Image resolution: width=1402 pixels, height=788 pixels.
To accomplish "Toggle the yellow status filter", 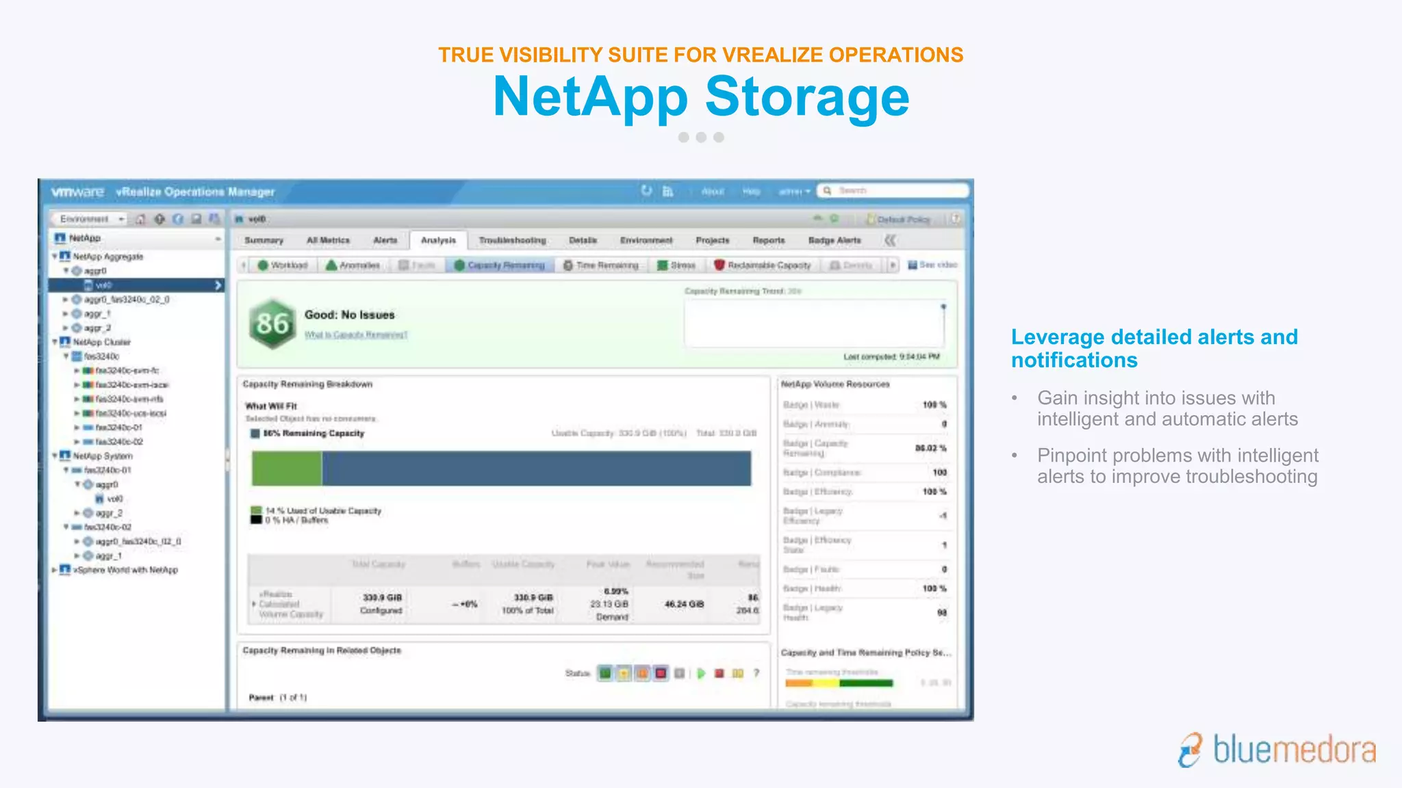I will pos(624,674).
